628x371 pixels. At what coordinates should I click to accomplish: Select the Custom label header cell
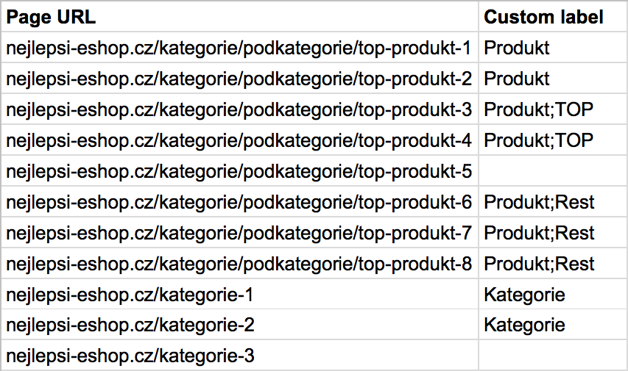point(553,16)
